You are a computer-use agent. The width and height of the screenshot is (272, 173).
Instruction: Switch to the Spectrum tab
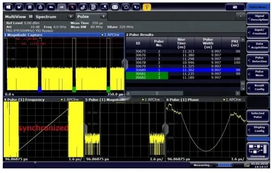pyautogui.click(x=46, y=17)
